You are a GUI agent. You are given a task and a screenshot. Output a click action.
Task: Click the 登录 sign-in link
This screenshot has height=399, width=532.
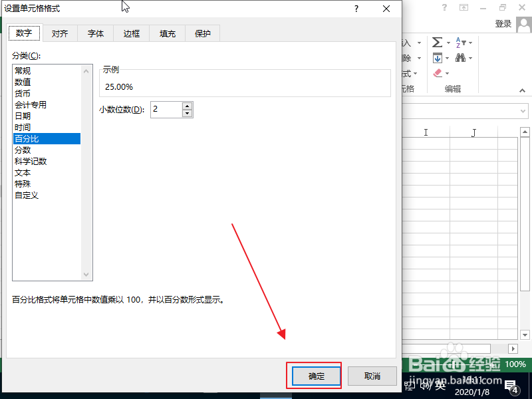[x=504, y=22]
